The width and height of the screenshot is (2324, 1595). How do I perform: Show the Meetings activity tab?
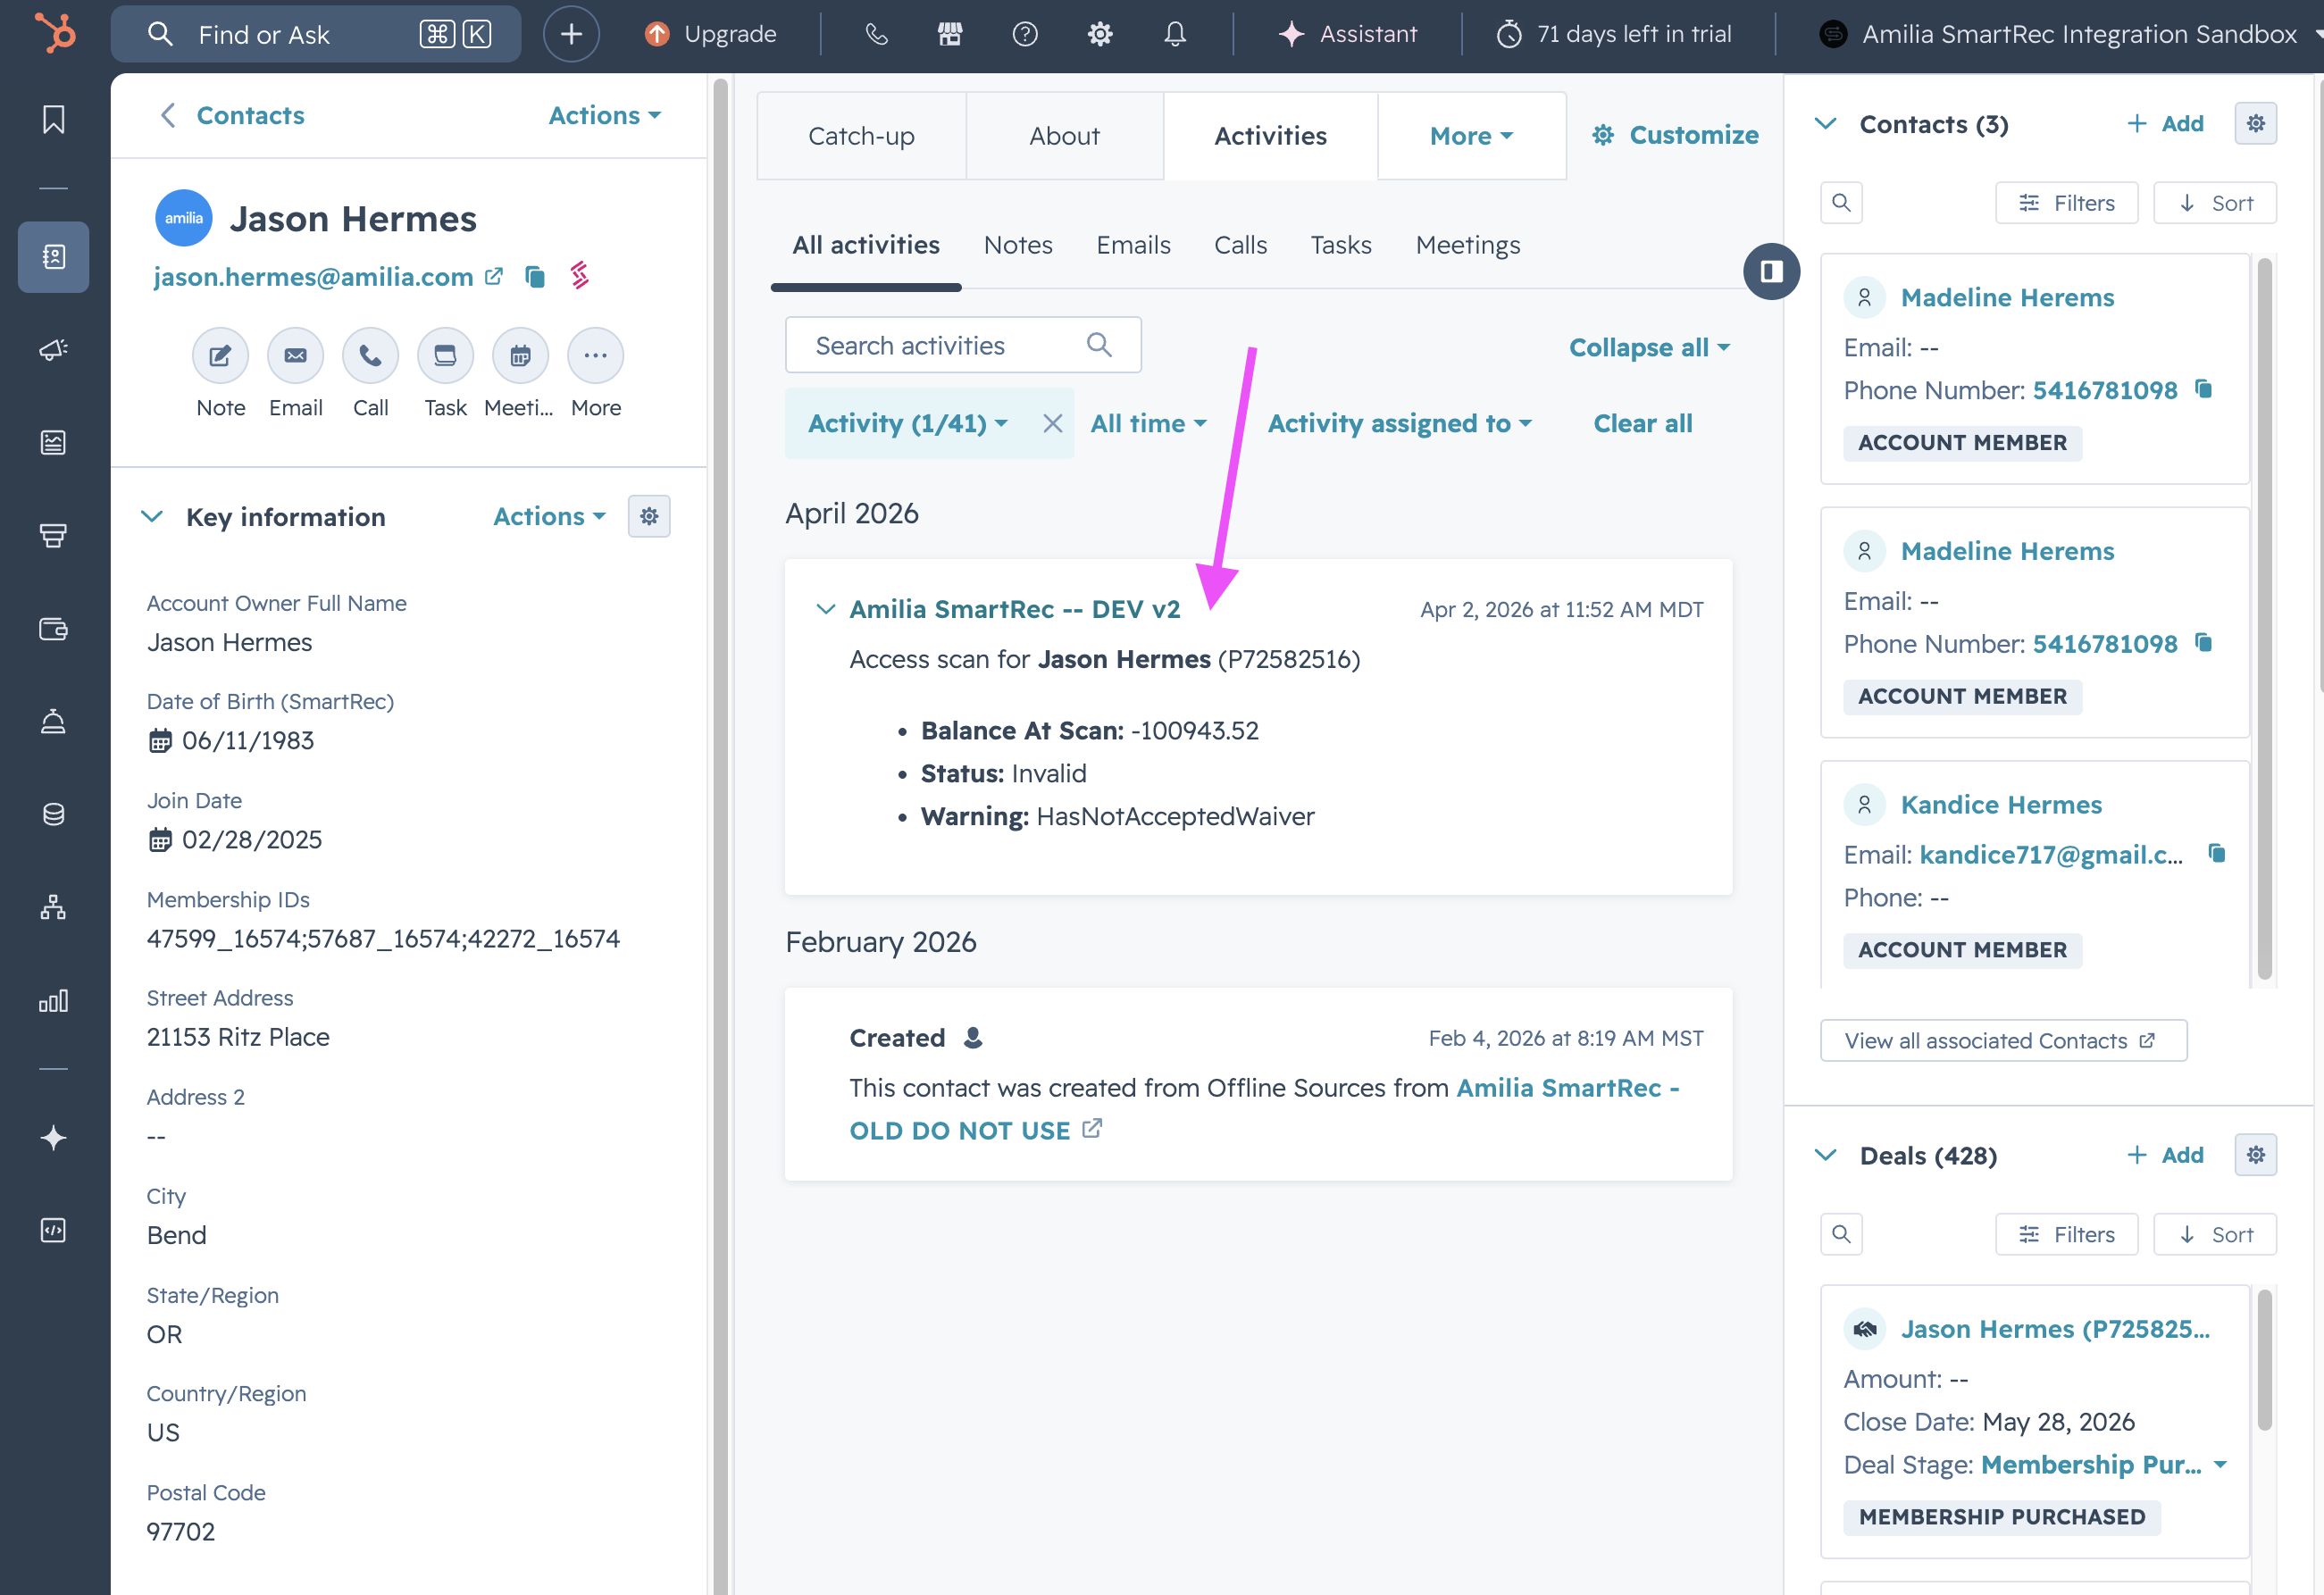1467,245
